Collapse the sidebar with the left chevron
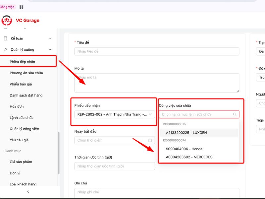This screenshot has height=199, width=265. [x=28, y=192]
